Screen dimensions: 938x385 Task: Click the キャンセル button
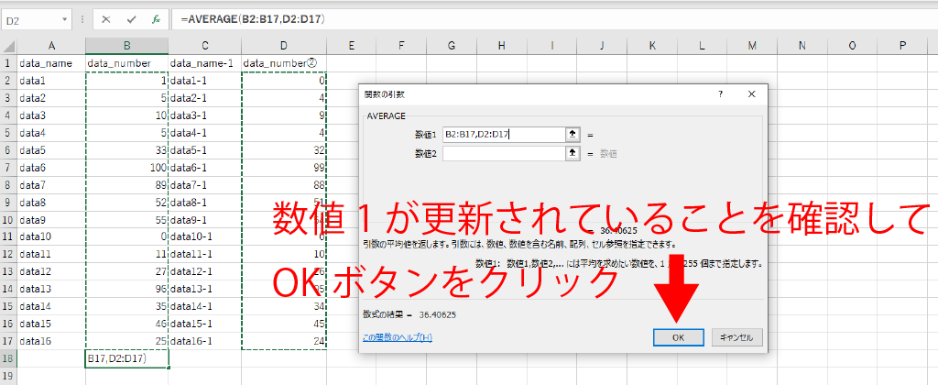point(736,337)
